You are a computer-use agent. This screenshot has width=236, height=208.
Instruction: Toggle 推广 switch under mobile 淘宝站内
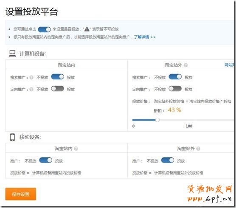pos(45,160)
